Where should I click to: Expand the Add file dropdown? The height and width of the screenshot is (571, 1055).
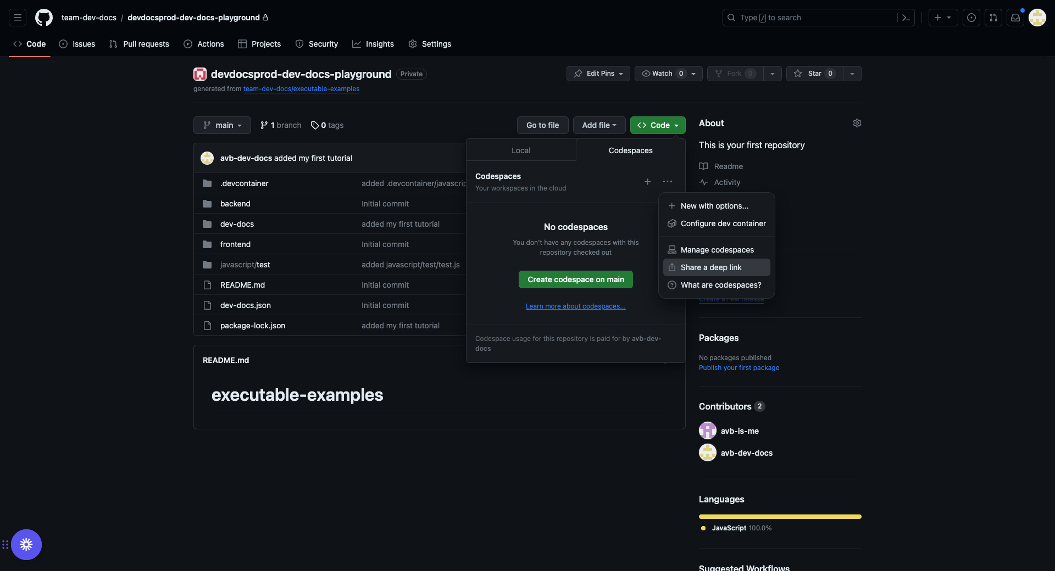point(598,125)
